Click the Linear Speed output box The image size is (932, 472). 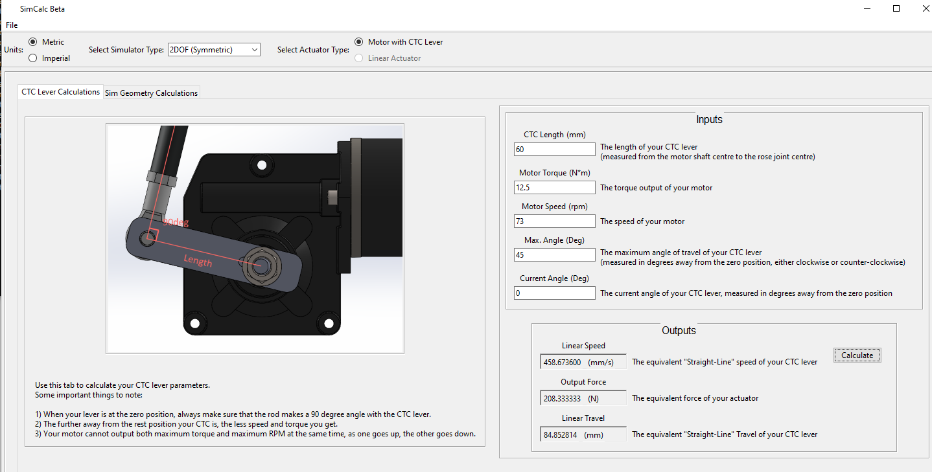point(583,362)
